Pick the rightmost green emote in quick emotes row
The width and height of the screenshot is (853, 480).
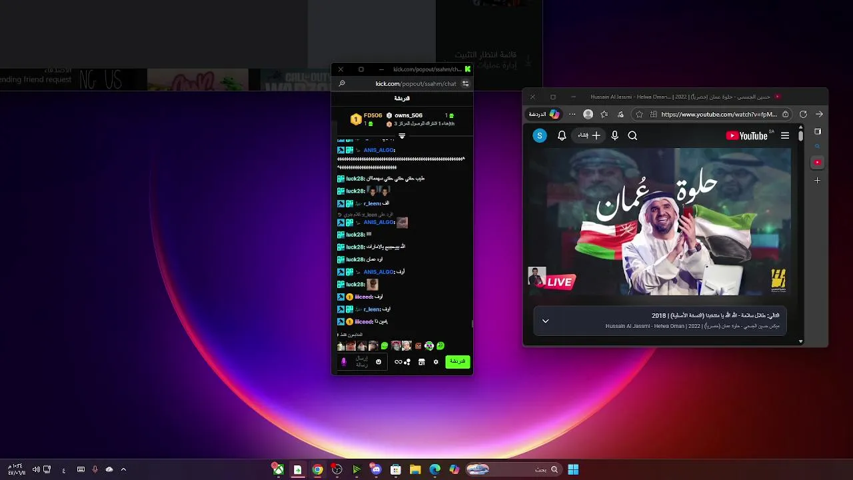point(440,346)
